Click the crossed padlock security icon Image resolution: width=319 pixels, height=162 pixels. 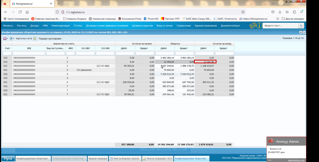tap(62, 12)
